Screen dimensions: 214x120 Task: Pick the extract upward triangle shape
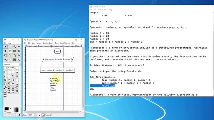click(13, 84)
